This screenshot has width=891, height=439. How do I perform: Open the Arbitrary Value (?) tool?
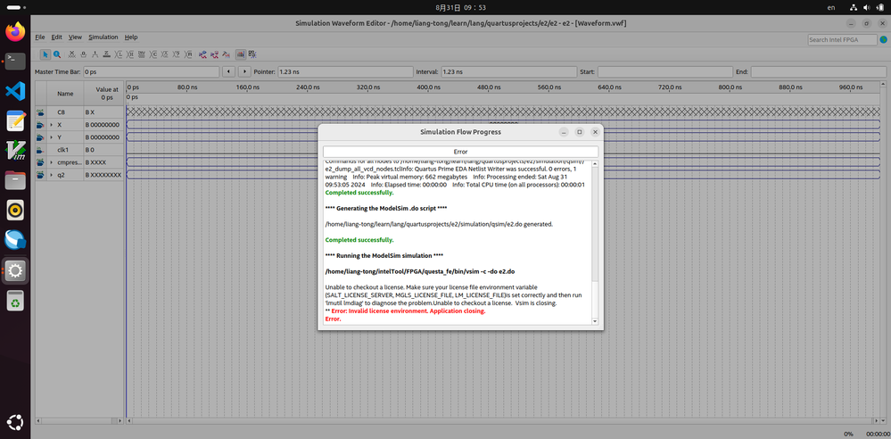[x=177, y=54]
